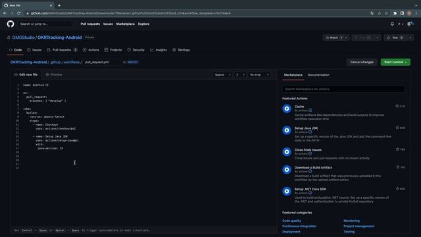Open the Pull requests repository tab
This screenshot has width=421, height=237.
click(x=62, y=50)
